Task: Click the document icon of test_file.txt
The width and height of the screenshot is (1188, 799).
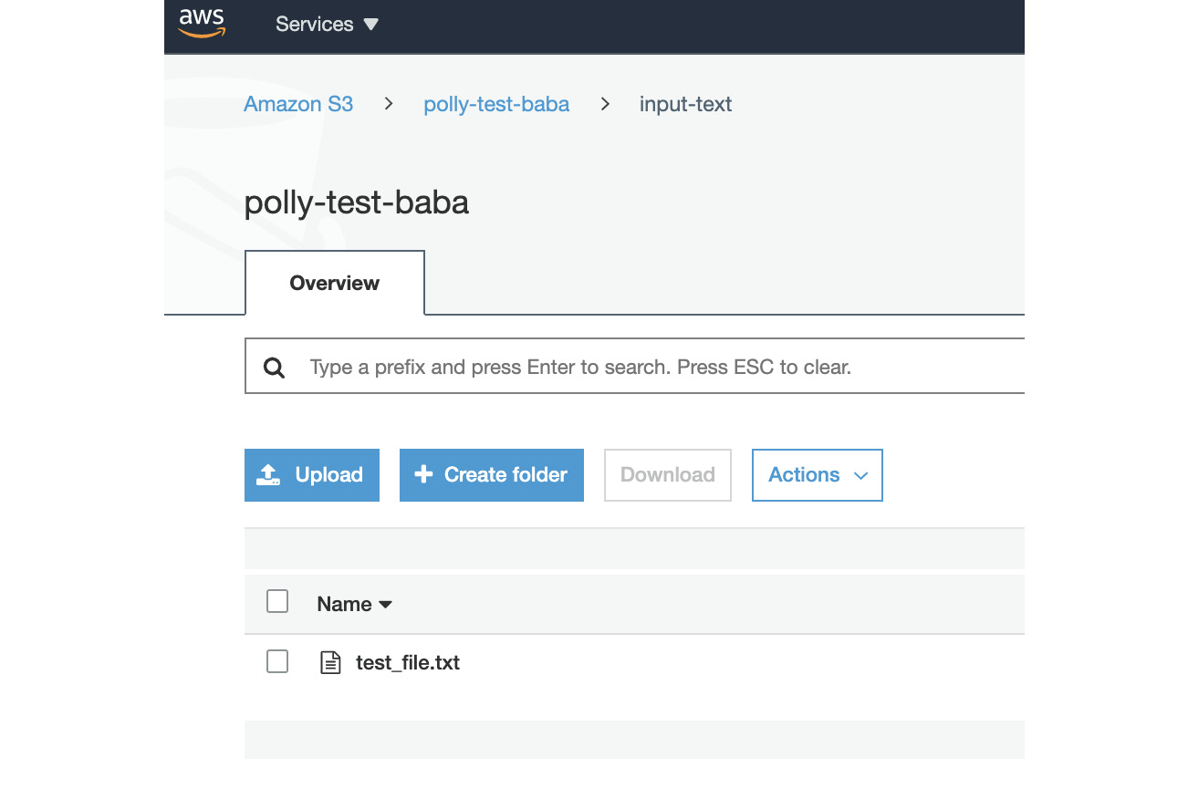Action: pos(330,662)
